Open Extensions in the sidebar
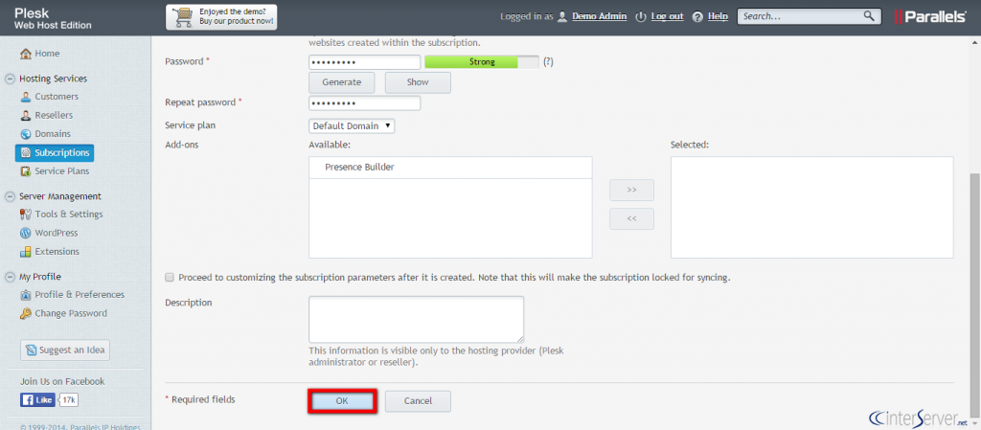 tap(57, 252)
